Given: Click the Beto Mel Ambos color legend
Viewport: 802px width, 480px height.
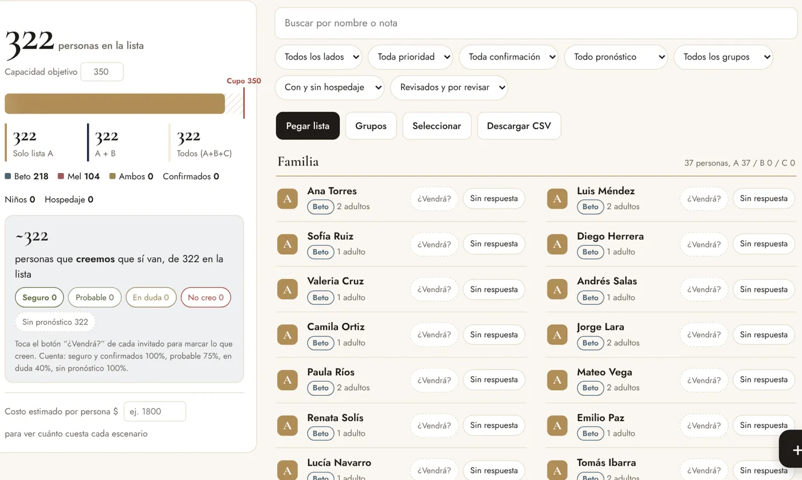Looking at the screenshot, I should (79, 176).
